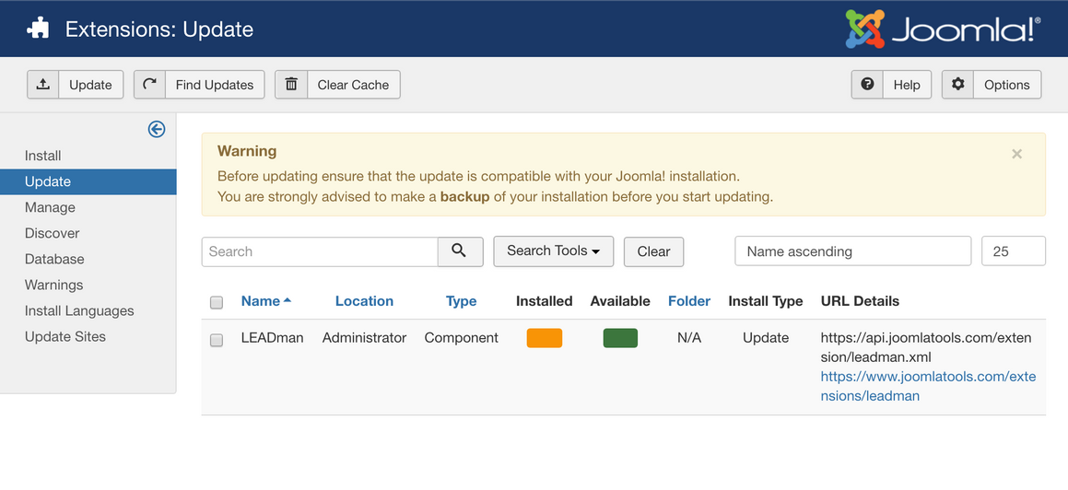Click the puzzle piece Extensions icon
This screenshot has height=490, width=1068.
(x=38, y=29)
